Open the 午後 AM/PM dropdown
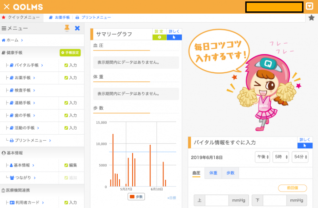 (x=263, y=157)
